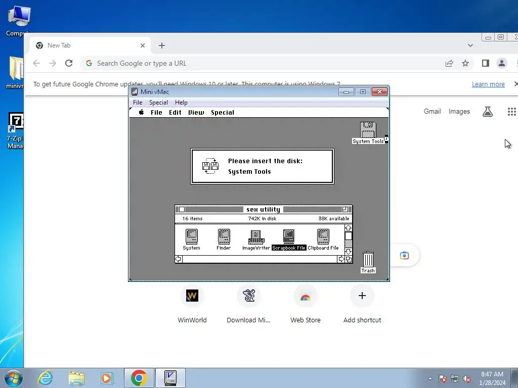Select the Trash icon on Mac desktop
This screenshot has width=518, height=388.
click(x=368, y=262)
